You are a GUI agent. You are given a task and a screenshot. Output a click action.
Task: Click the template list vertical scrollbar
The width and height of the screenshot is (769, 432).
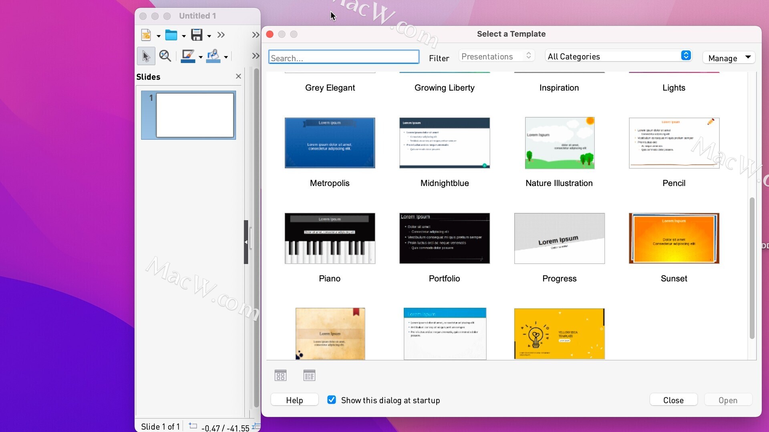pos(752,268)
